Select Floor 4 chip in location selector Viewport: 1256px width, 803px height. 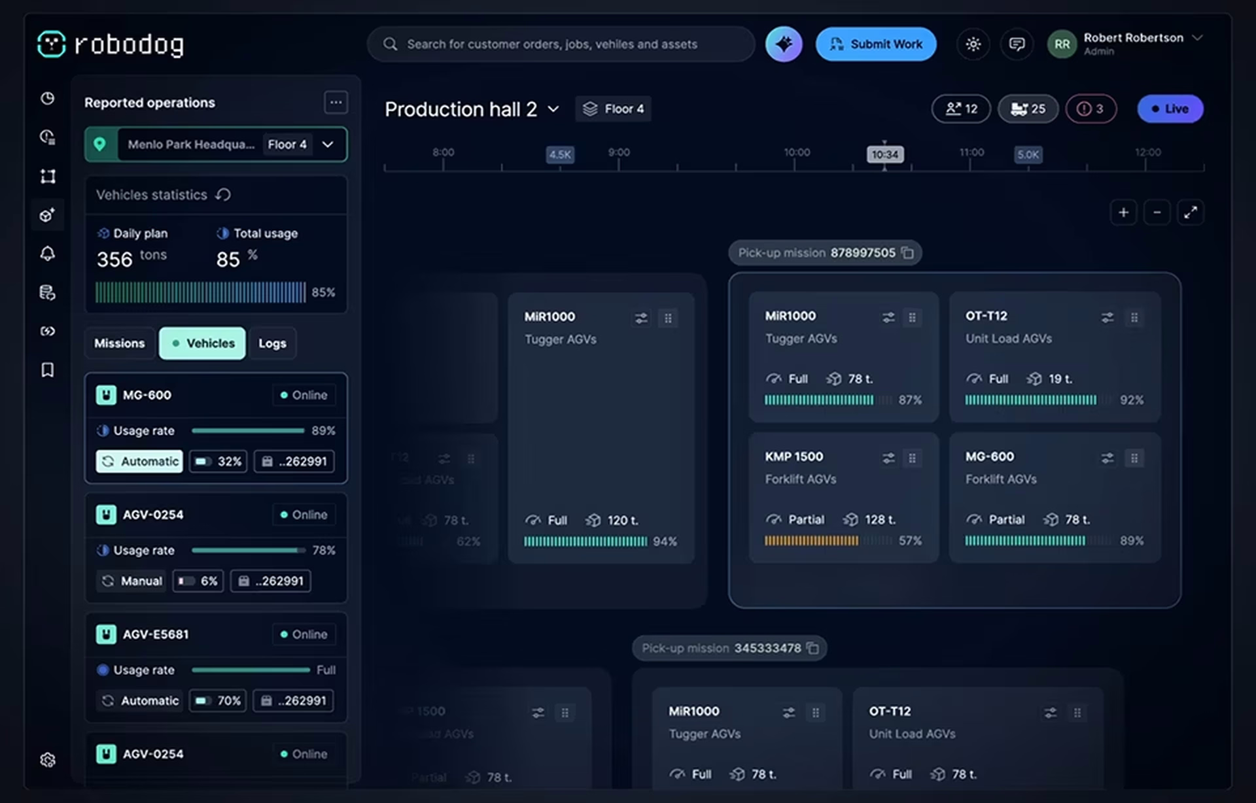click(x=287, y=145)
